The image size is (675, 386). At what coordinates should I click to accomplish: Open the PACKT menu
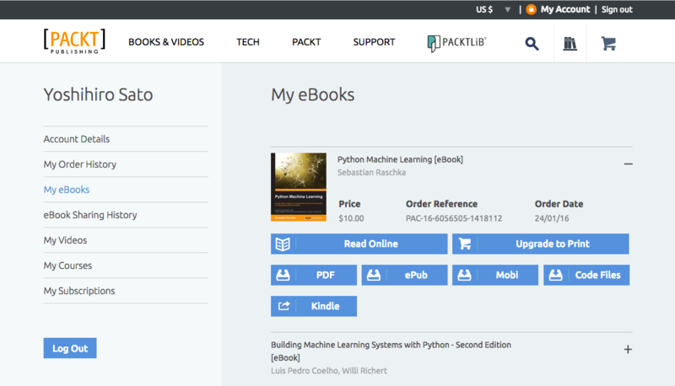[x=306, y=42]
